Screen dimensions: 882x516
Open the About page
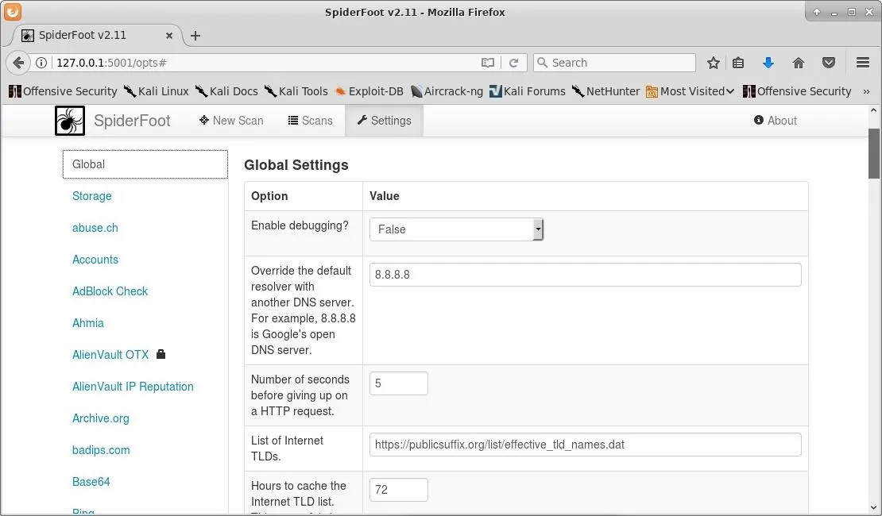point(776,121)
